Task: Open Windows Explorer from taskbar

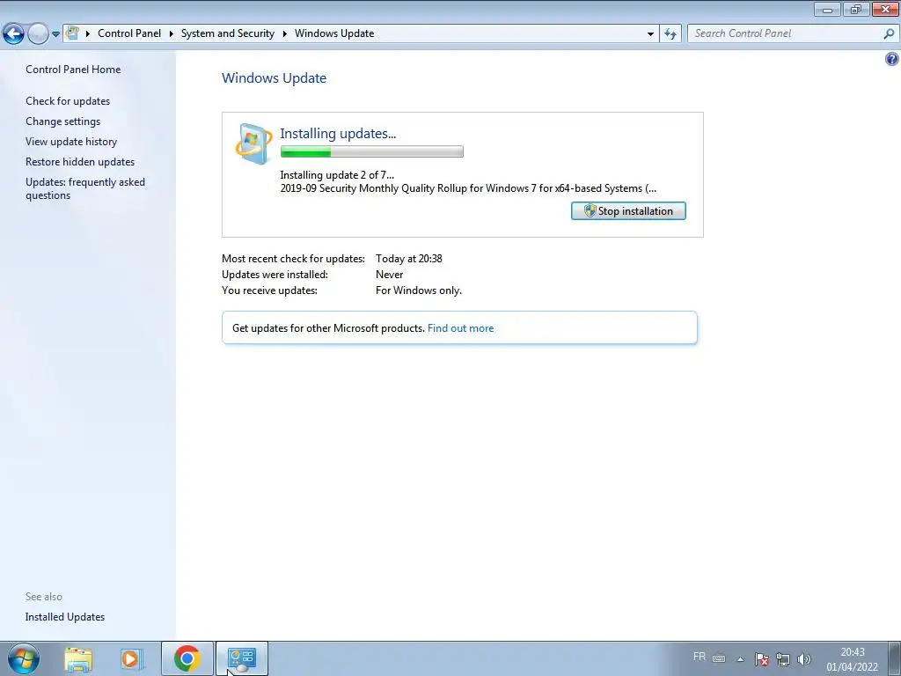Action: pyautogui.click(x=78, y=658)
